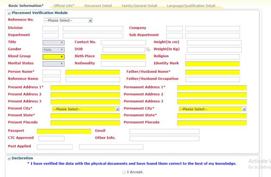Focus the Contact No. field
The image size is (271, 177).
pos(123,43)
